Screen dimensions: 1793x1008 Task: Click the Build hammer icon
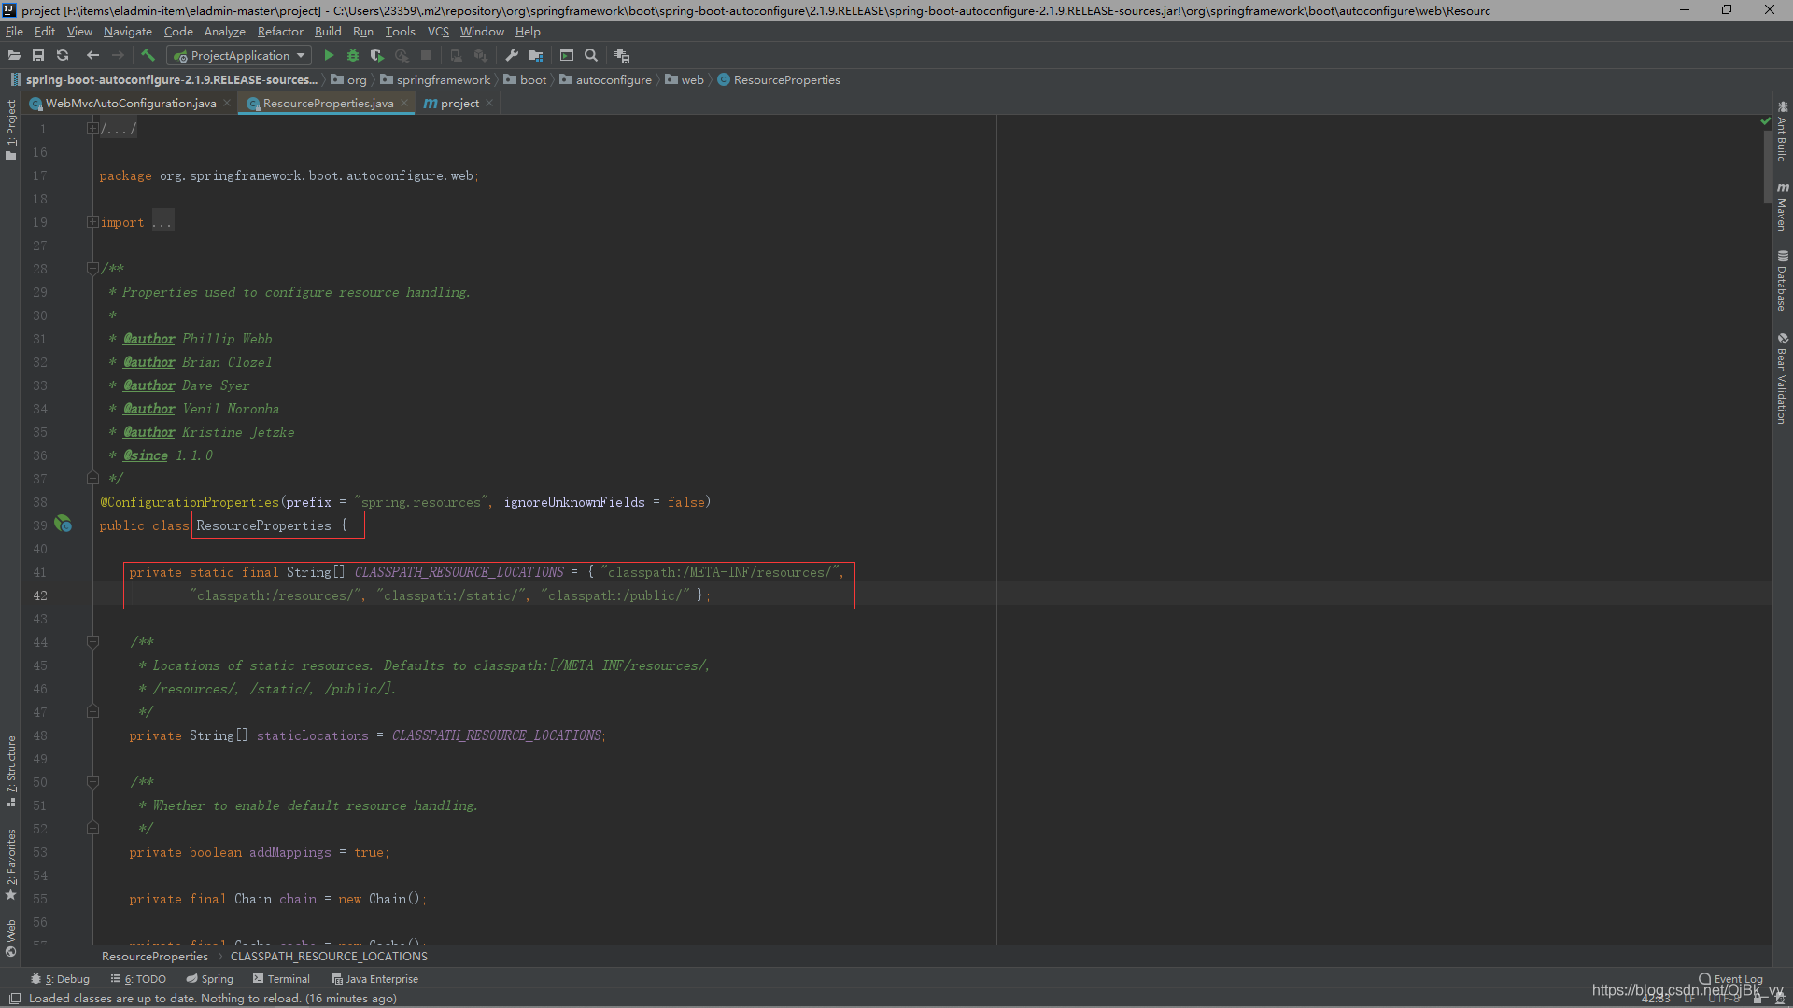point(148,56)
